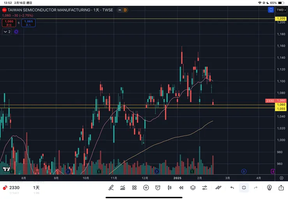Tap the earnings E marker after 2025
The height and width of the screenshot is (200, 288).
point(192,172)
